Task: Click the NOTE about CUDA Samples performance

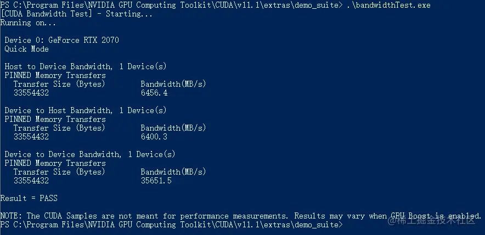Action: pyautogui.click(x=240, y=216)
